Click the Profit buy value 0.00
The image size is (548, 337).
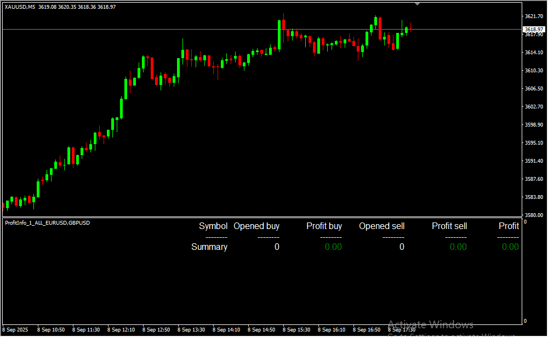pos(333,247)
